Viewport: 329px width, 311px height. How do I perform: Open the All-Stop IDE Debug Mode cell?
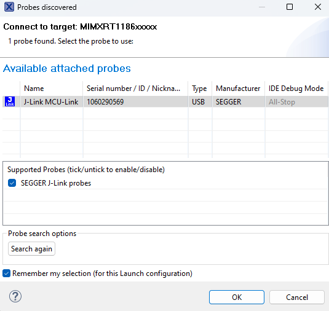tap(296, 102)
